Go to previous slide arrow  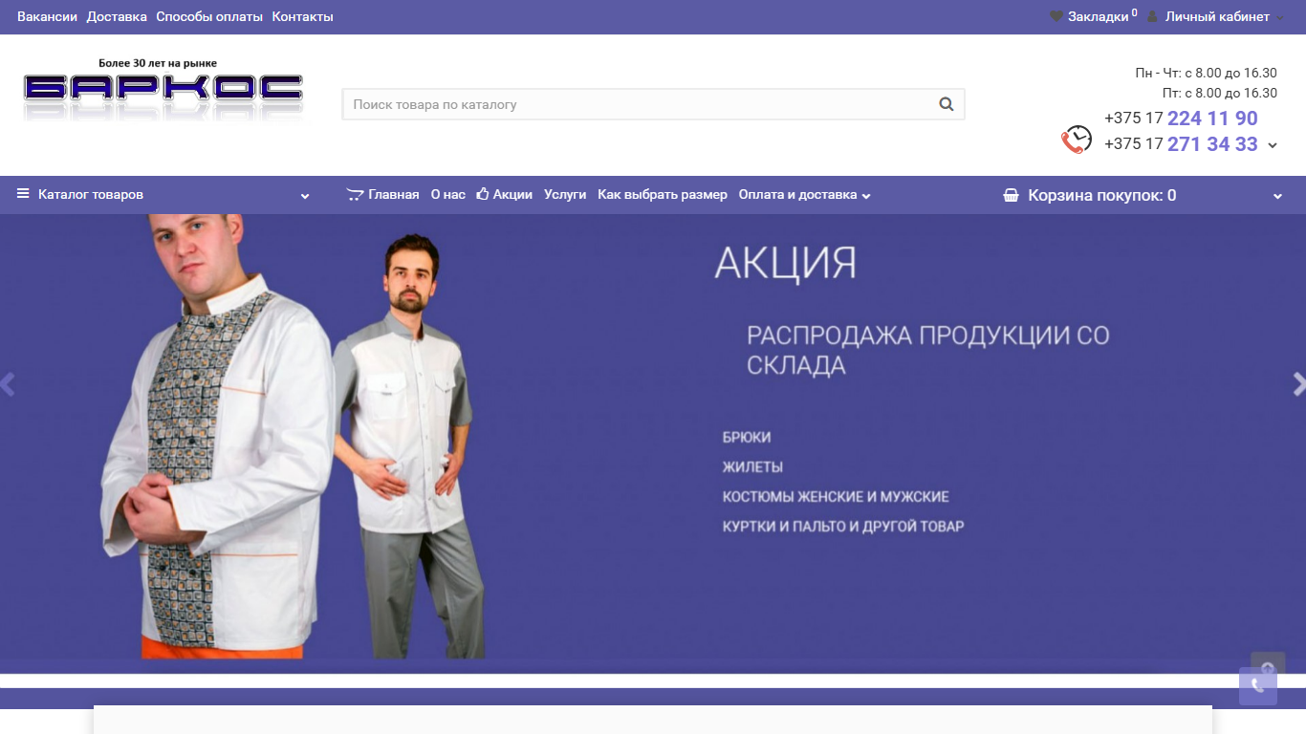(8, 384)
